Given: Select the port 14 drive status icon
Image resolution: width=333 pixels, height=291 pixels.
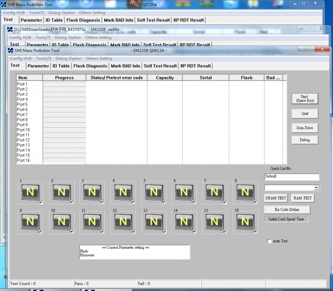Looking at the screenshot, I should 184,222.
